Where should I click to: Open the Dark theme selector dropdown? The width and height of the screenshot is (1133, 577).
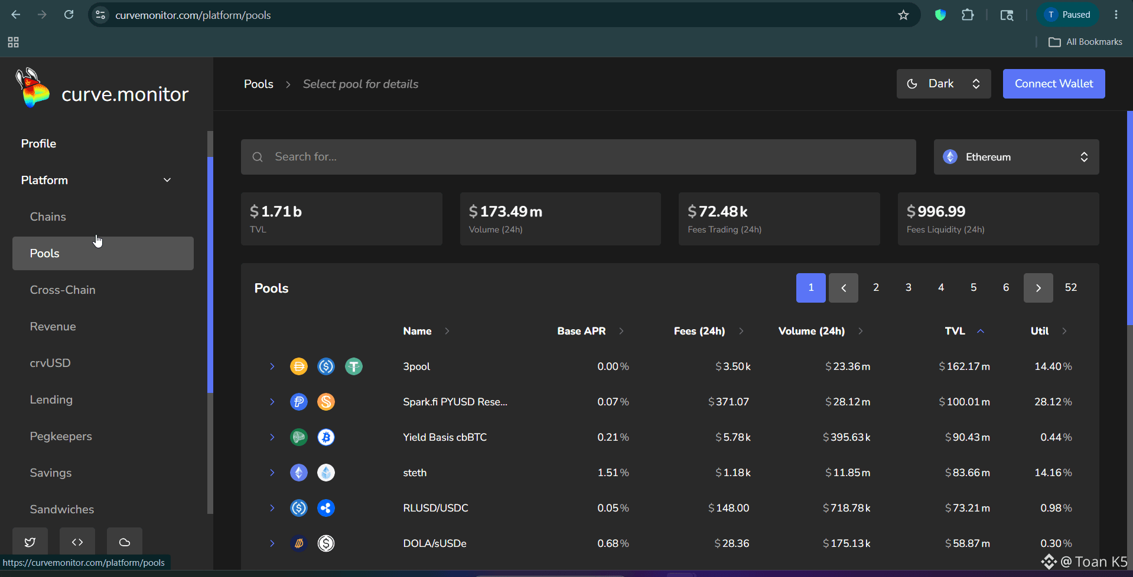click(x=943, y=84)
